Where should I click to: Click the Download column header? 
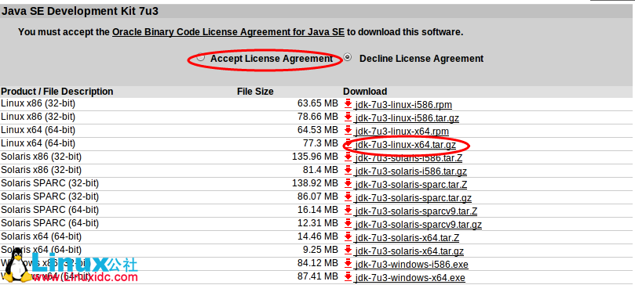pos(365,92)
